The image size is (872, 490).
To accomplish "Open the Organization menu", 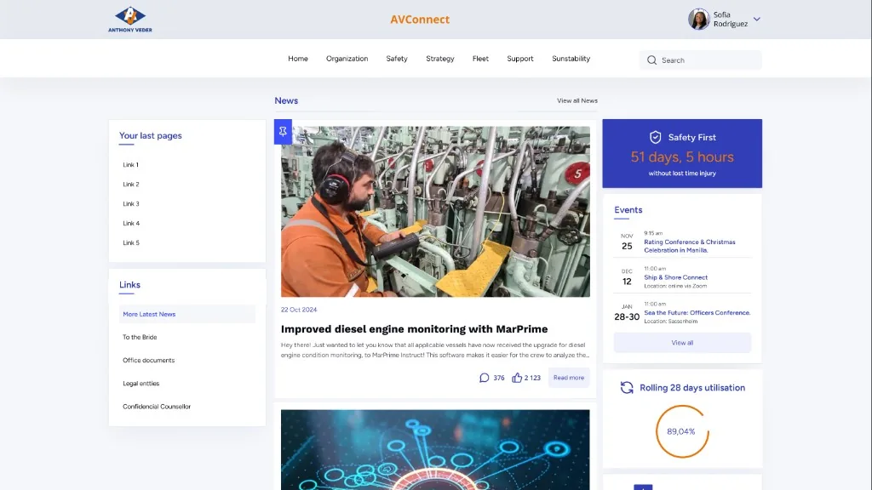I will (x=347, y=59).
